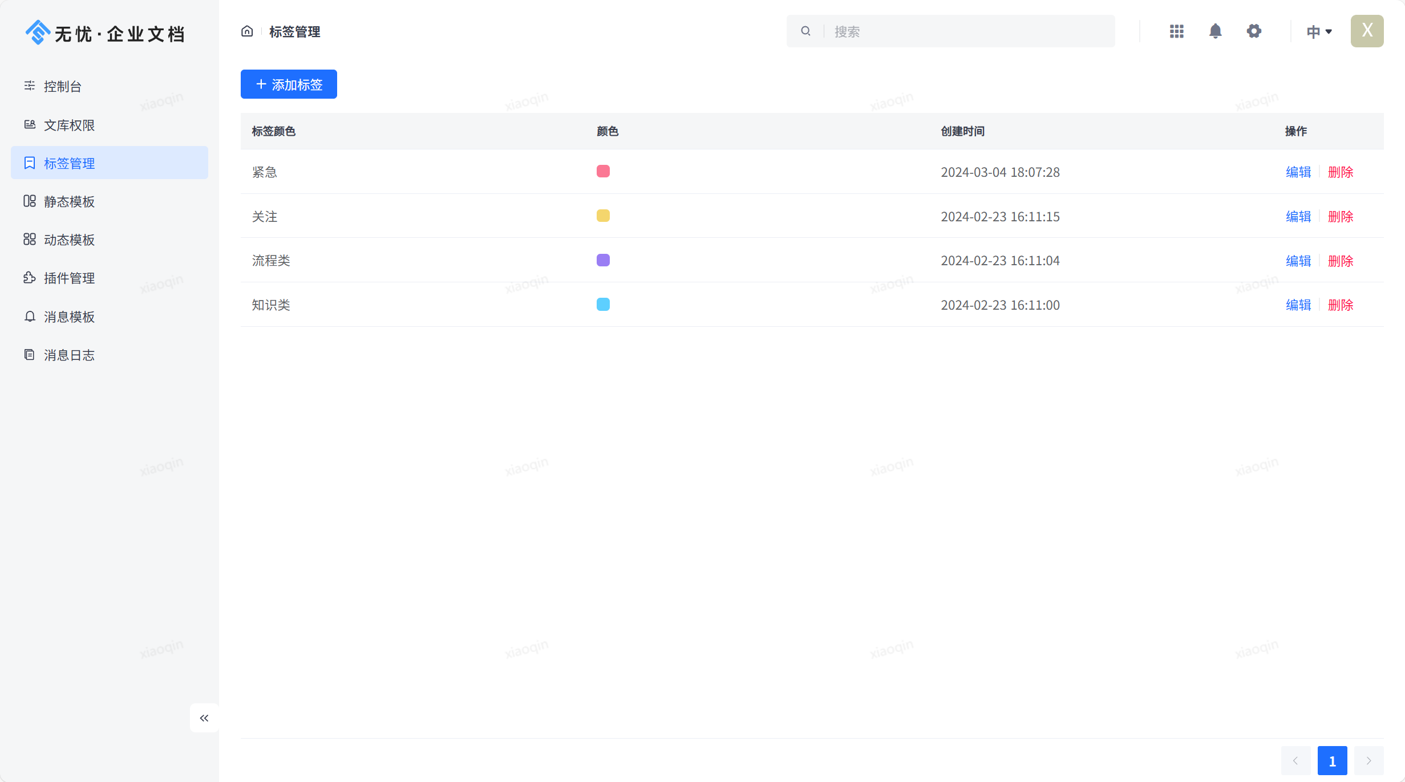
Task: Expand the sidebar collapse arrow
Action: coord(204,718)
